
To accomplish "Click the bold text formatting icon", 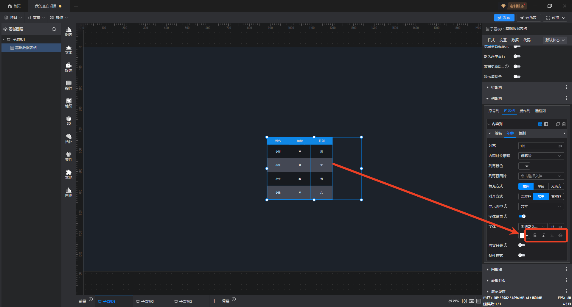I will (535, 235).
